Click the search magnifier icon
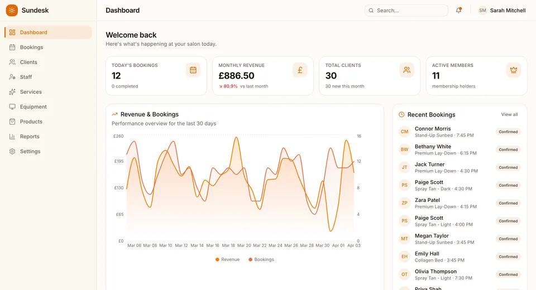Image resolution: width=536 pixels, height=290 pixels. (x=371, y=11)
